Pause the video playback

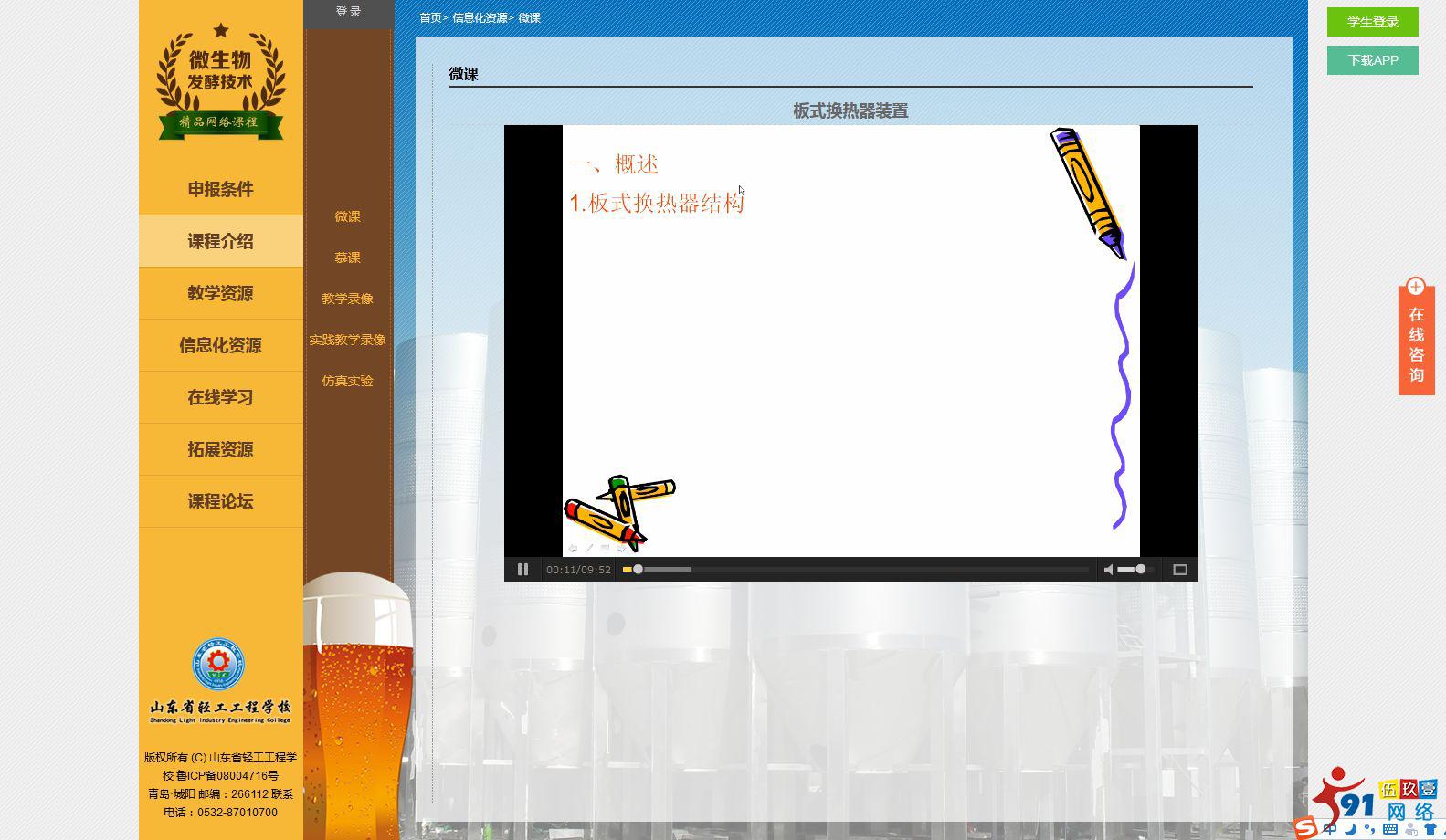point(522,570)
